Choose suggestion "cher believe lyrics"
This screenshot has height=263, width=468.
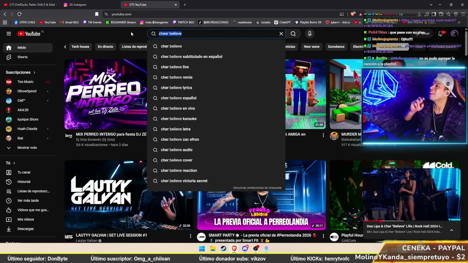point(216,88)
